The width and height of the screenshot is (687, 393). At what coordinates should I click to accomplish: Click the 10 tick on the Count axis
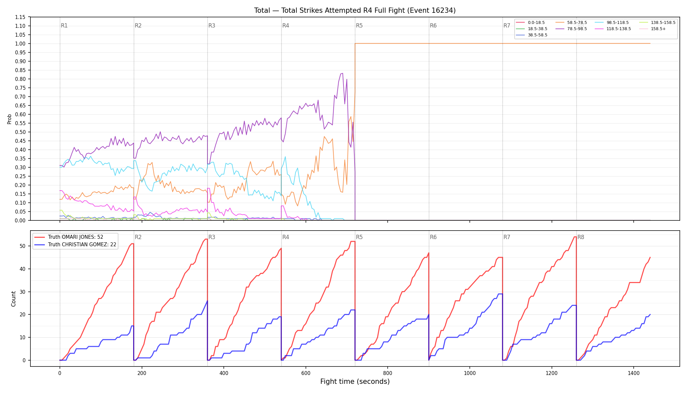(x=23, y=337)
